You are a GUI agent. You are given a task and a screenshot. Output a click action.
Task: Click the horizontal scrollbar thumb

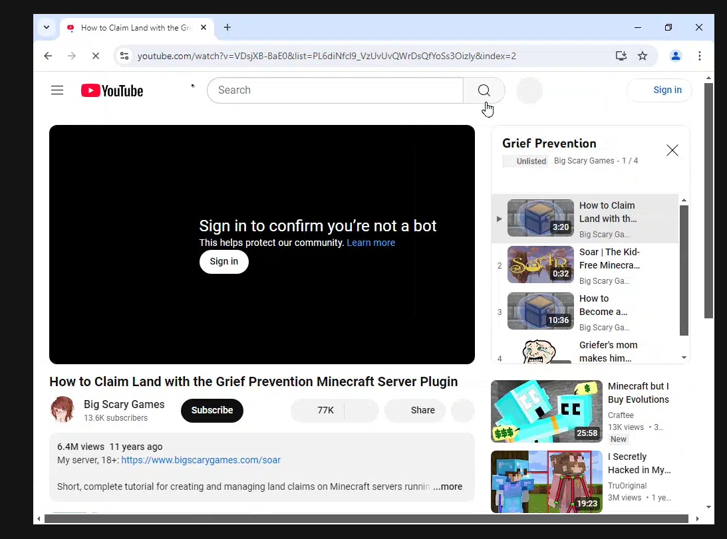[366, 519]
